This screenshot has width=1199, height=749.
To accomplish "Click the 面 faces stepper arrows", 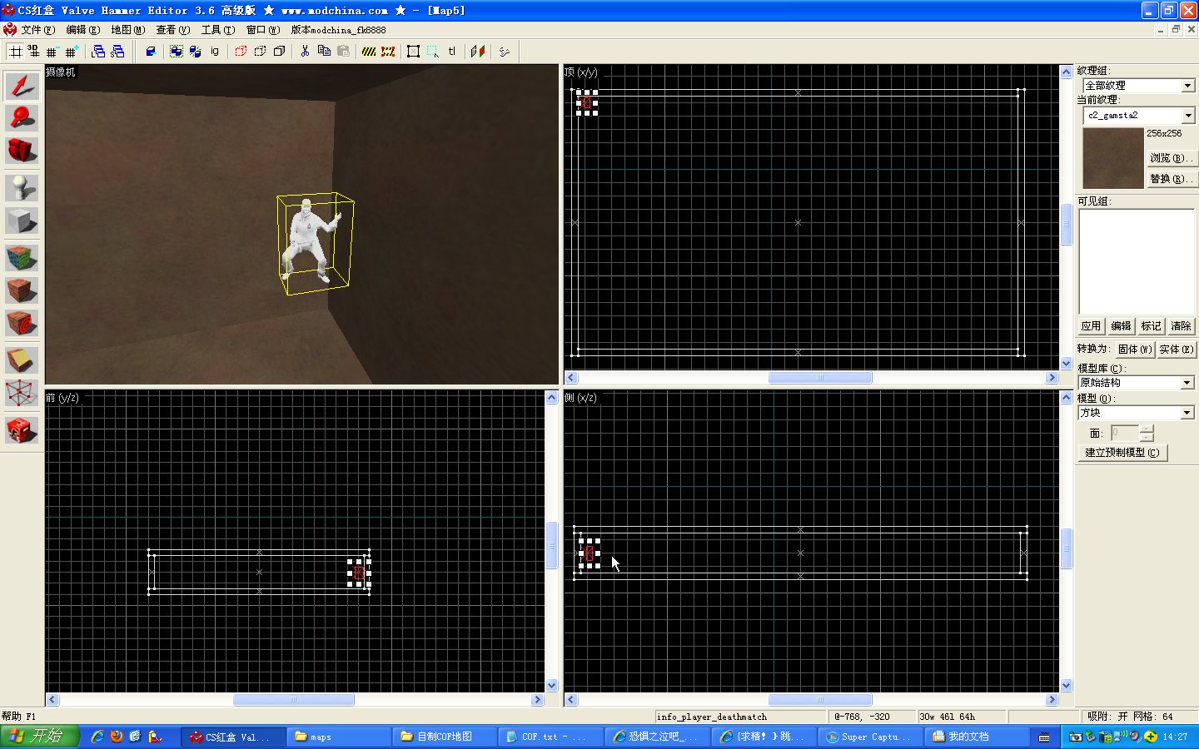I will pos(1147,433).
